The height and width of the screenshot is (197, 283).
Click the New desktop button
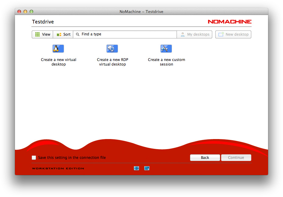[x=233, y=34]
